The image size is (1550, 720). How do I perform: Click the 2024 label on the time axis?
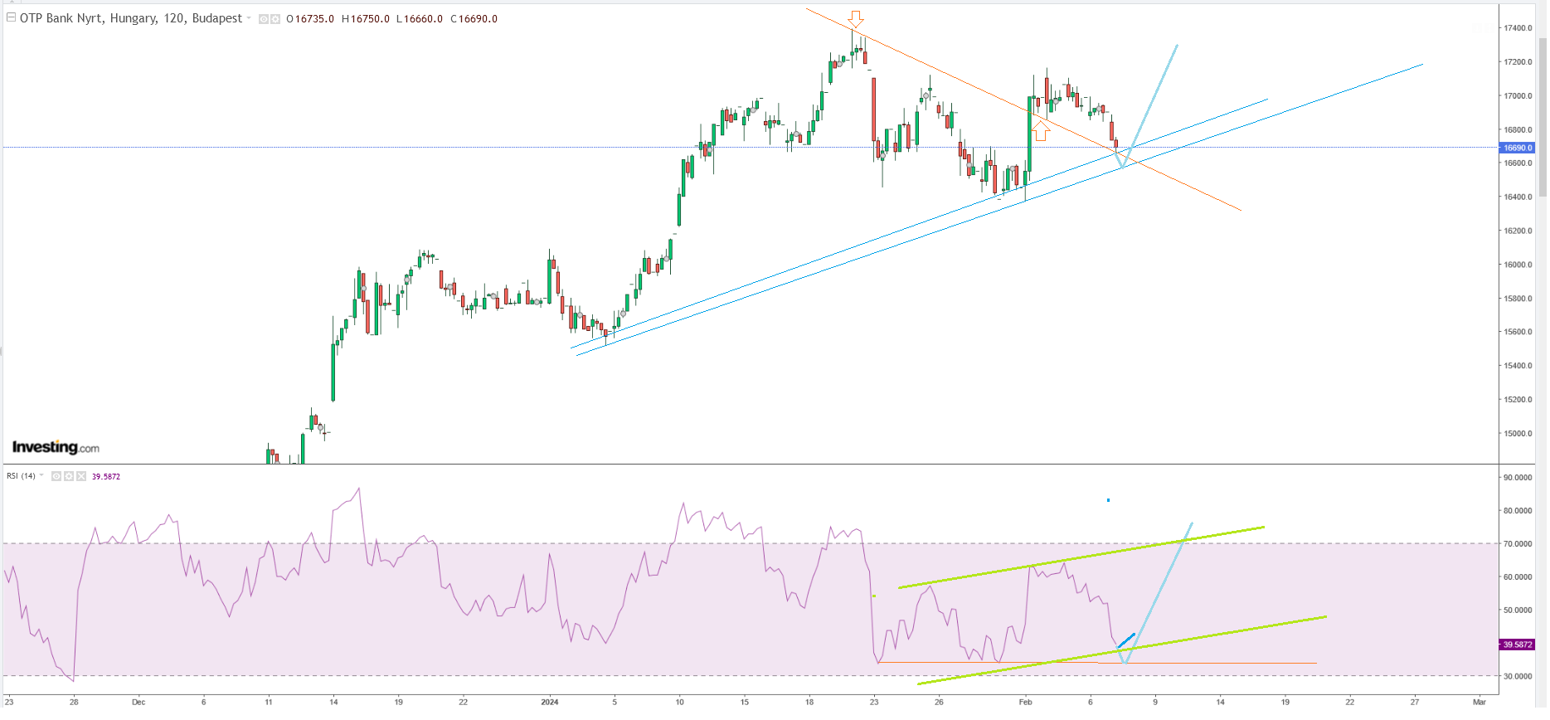(x=549, y=702)
